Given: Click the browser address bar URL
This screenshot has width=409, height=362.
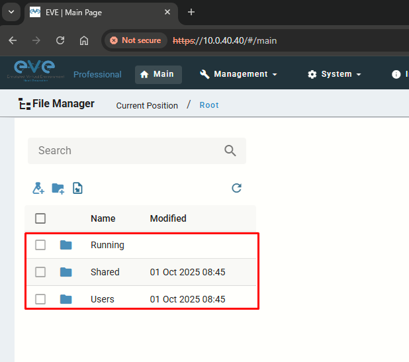Looking at the screenshot, I should 225,40.
